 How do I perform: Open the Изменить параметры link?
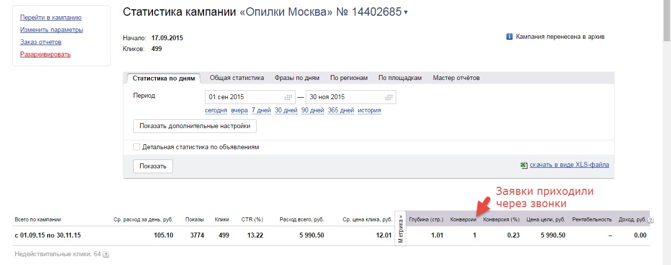[x=52, y=30]
